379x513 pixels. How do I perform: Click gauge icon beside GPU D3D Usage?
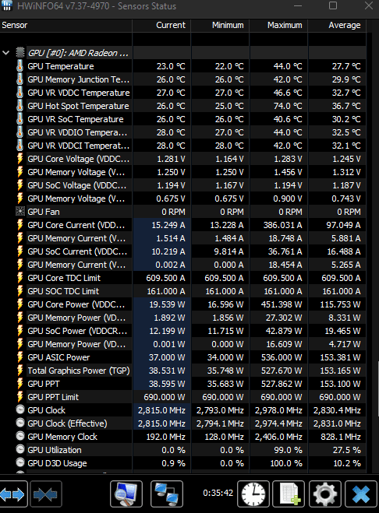(x=20, y=462)
